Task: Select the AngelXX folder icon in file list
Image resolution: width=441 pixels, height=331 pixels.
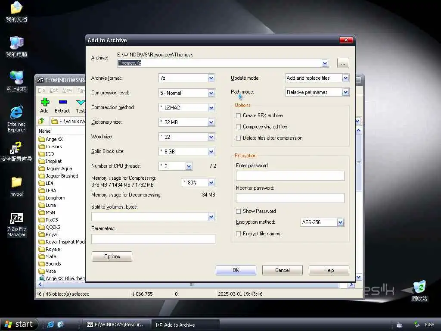Action: (x=42, y=139)
